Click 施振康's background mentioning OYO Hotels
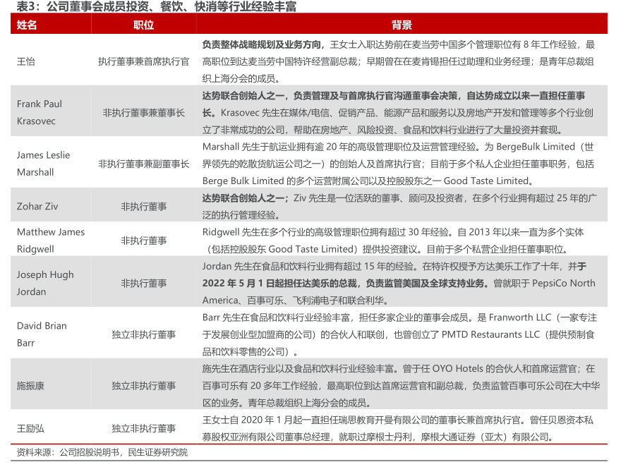Screen dimensions: 621x467 coord(401,385)
